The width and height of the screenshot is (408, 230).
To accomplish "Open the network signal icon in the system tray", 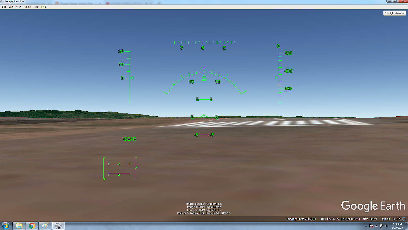I will 376,226.
